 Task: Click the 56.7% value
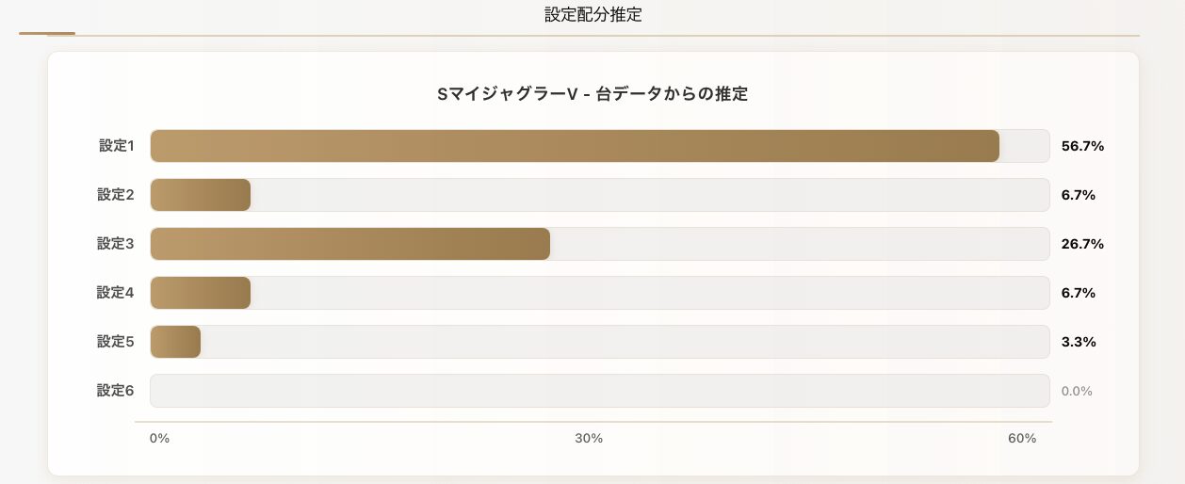coord(1081,146)
